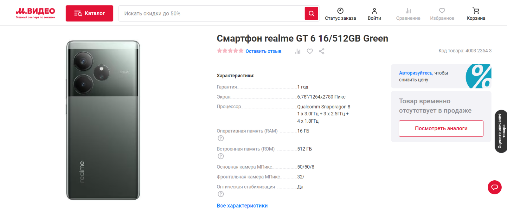Open Статус заказа order status
Screen dimensions: 507x212
pos(340,14)
